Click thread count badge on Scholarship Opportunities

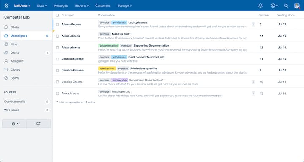(253, 82)
